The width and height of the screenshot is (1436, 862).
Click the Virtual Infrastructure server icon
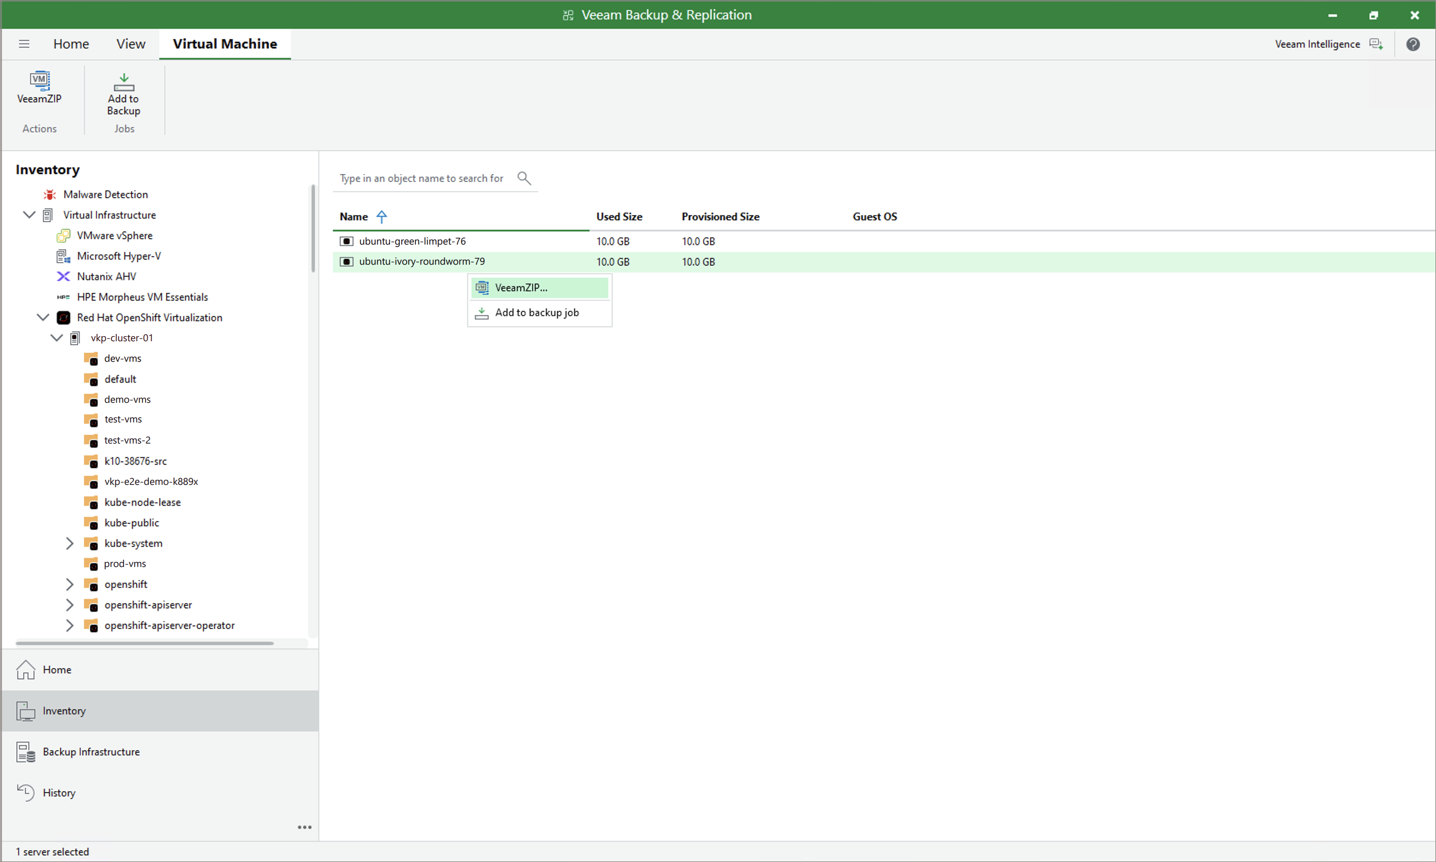click(48, 215)
